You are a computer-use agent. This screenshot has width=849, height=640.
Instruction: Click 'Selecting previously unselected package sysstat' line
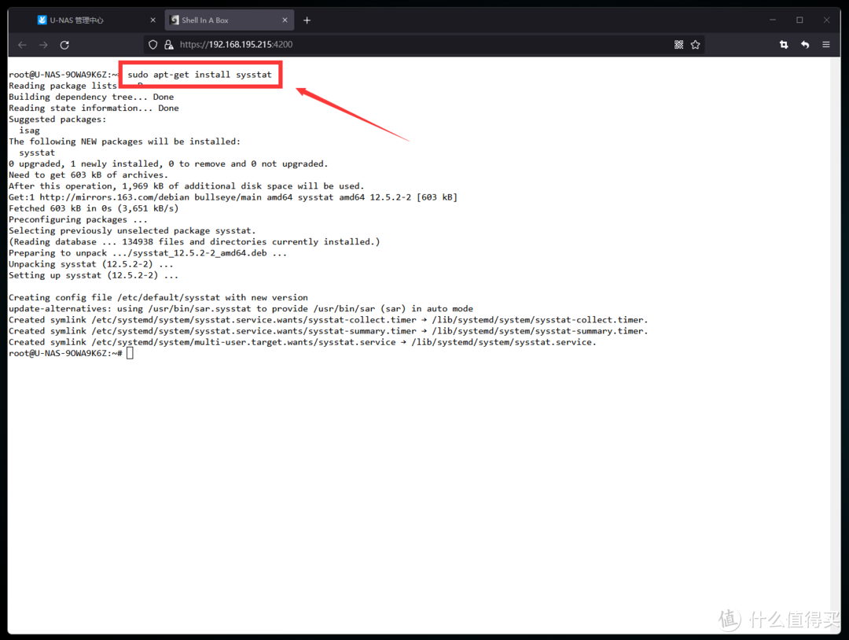pos(132,230)
